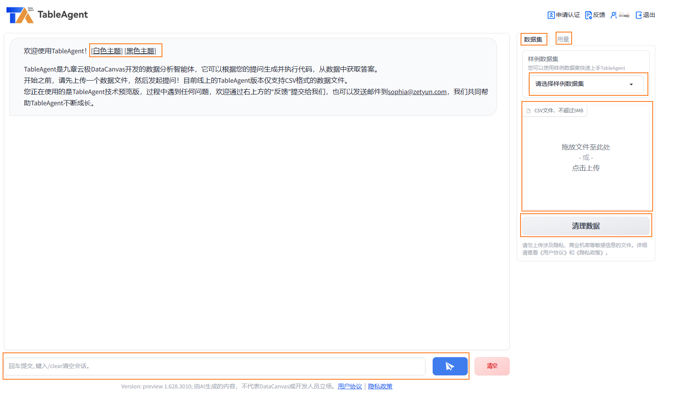Select the 白色主题 link
The height and width of the screenshot is (394, 673).
tap(107, 51)
